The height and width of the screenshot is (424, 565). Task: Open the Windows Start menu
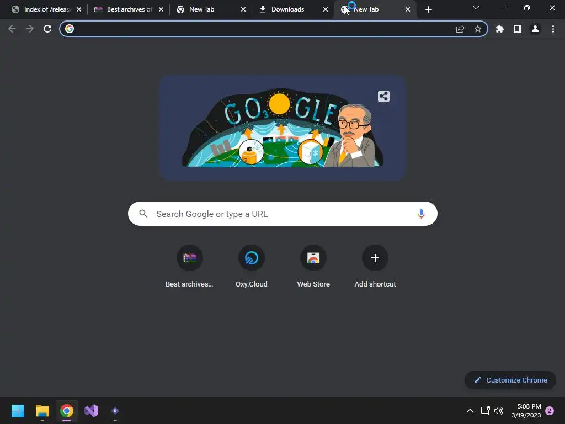[x=18, y=411]
